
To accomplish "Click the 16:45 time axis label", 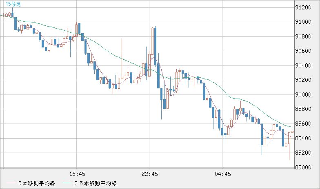I will click(x=77, y=174).
